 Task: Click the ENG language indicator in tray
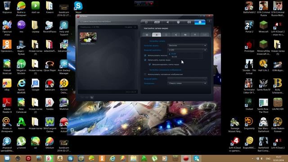pos(268,158)
